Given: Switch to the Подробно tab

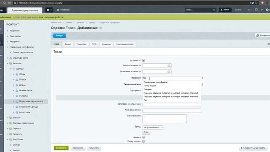Looking at the screenshot, I should click(x=81, y=44).
